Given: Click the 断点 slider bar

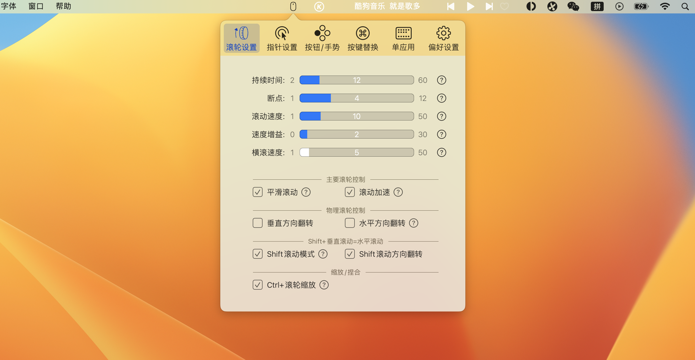Looking at the screenshot, I should coord(357,98).
